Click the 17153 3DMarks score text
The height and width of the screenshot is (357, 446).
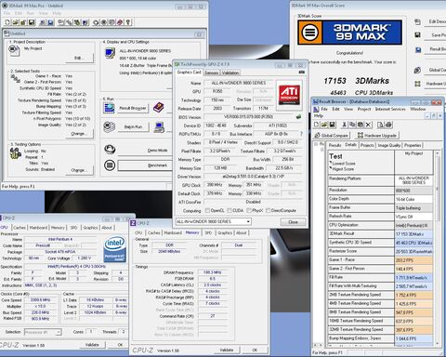[356, 81]
